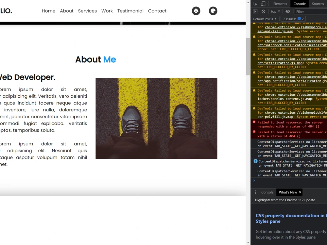The height and width of the screenshot is (245, 327).
Task: Click 'Highlights from the Chrome 112 update' text
Action: click(x=285, y=200)
